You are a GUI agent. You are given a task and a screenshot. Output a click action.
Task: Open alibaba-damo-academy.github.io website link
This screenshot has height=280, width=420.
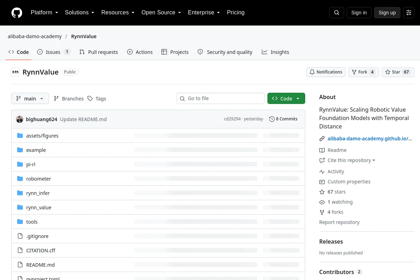pyautogui.click(x=370, y=139)
